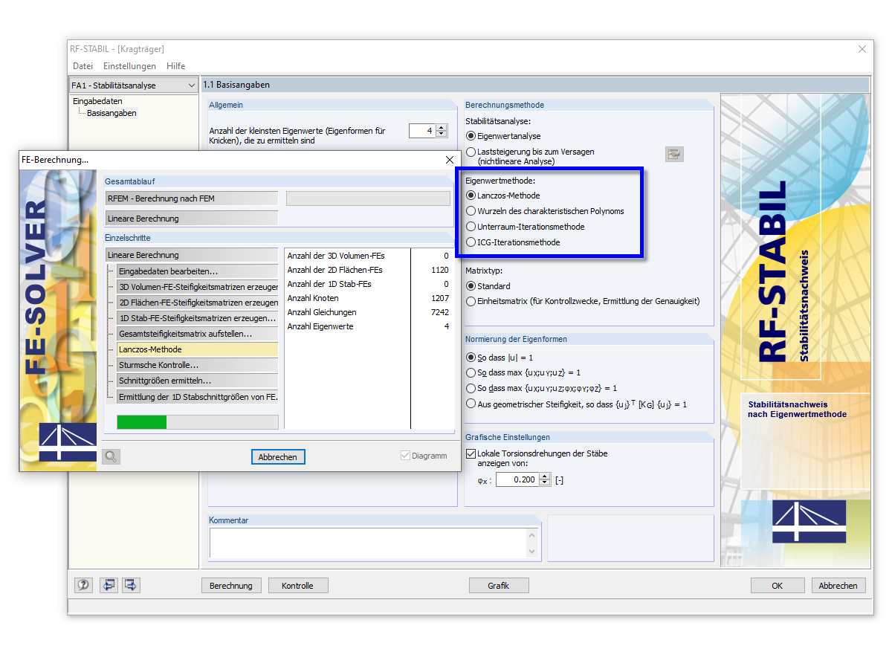Increase number of eigenvalues stepper
Image resolution: width=892 pixels, height=669 pixels.
(442, 128)
